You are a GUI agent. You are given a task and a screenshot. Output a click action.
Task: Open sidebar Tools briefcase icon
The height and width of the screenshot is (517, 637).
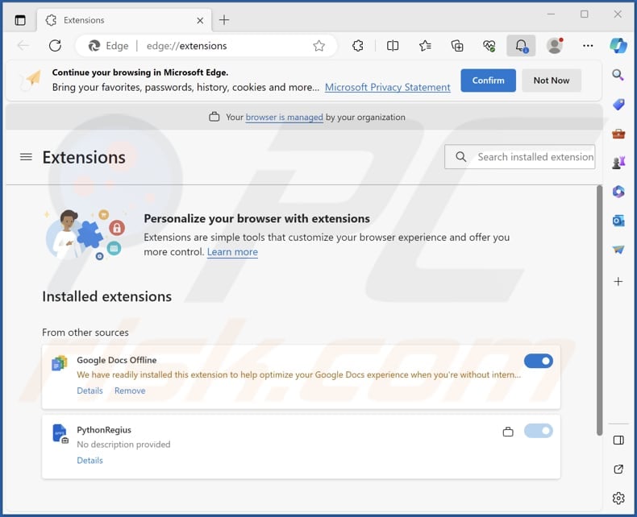coord(618,134)
